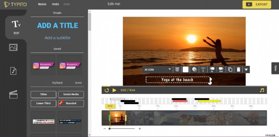This screenshot has height=137, width=279.
Task: Add a title text template
Action: tap(58, 25)
